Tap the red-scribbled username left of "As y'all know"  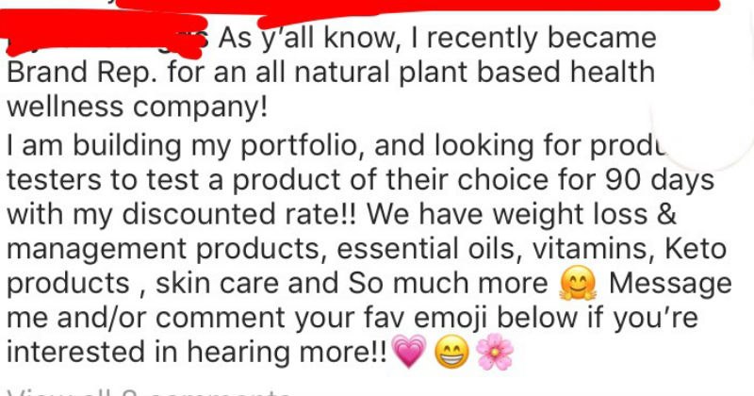pyautogui.click(x=104, y=34)
